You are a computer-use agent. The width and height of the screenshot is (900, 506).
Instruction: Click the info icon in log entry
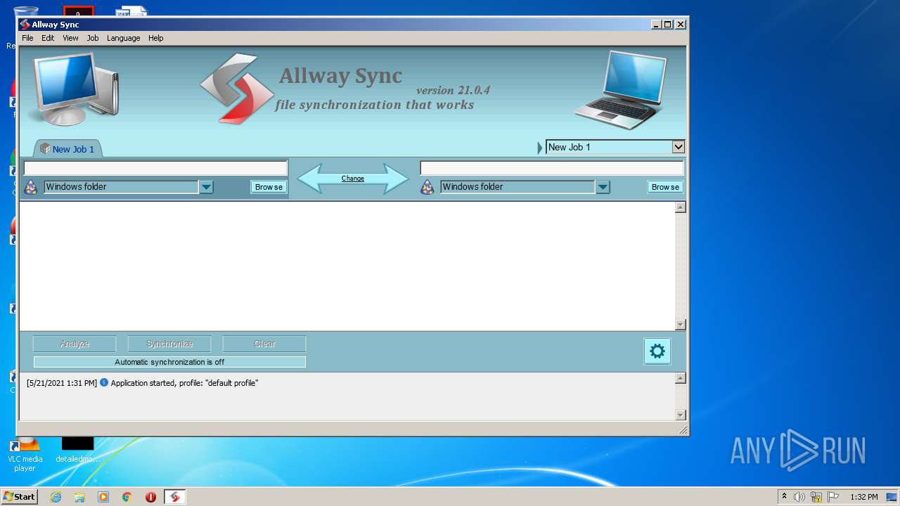(x=104, y=383)
